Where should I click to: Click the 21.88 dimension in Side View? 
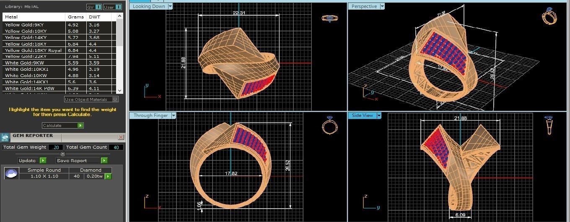460,118
